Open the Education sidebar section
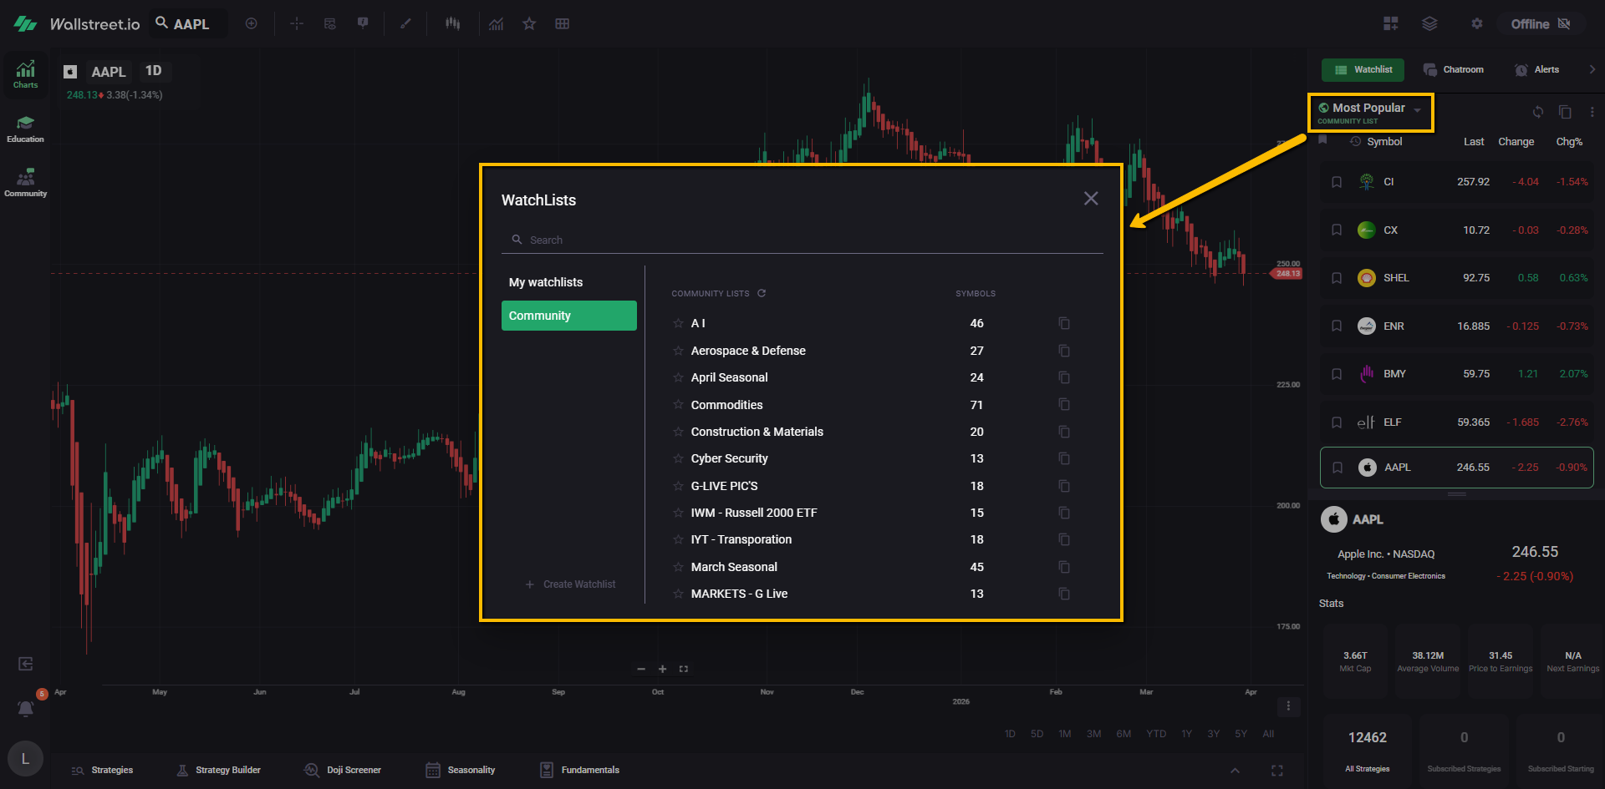 click(25, 129)
